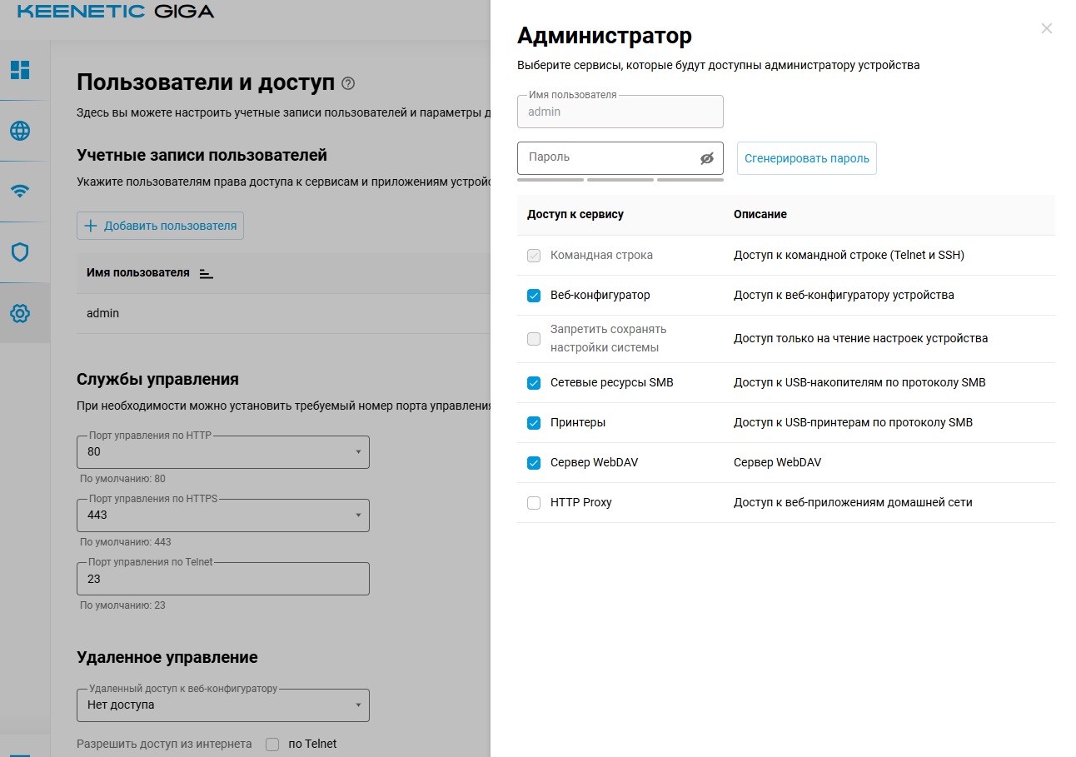1076x757 pixels.
Task: Enable the HTTP Proxy checkbox
Action: pos(534,503)
